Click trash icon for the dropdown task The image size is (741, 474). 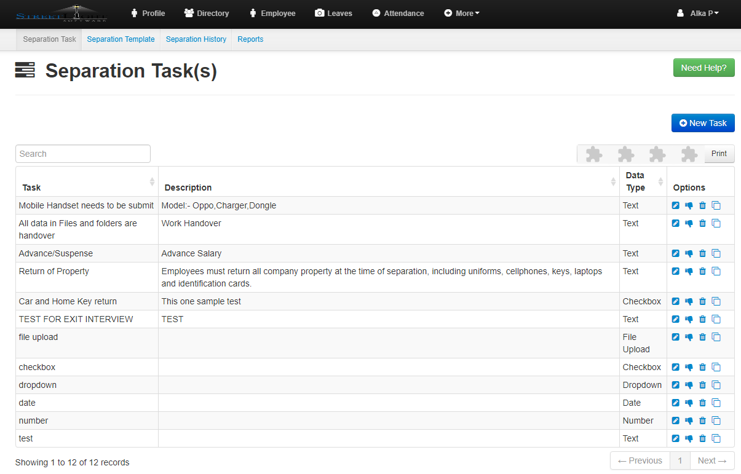[702, 385]
